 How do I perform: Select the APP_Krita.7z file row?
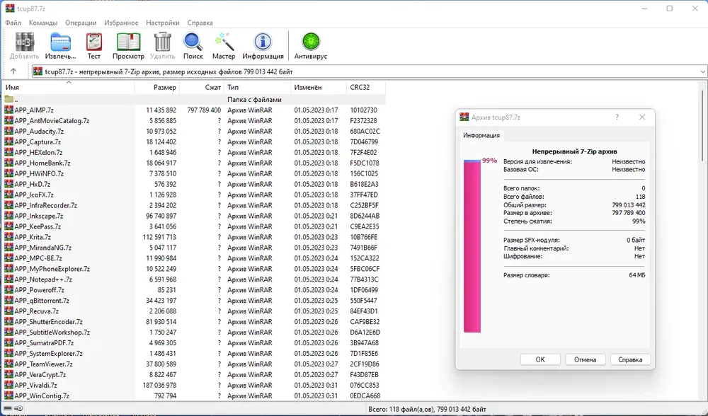194,237
